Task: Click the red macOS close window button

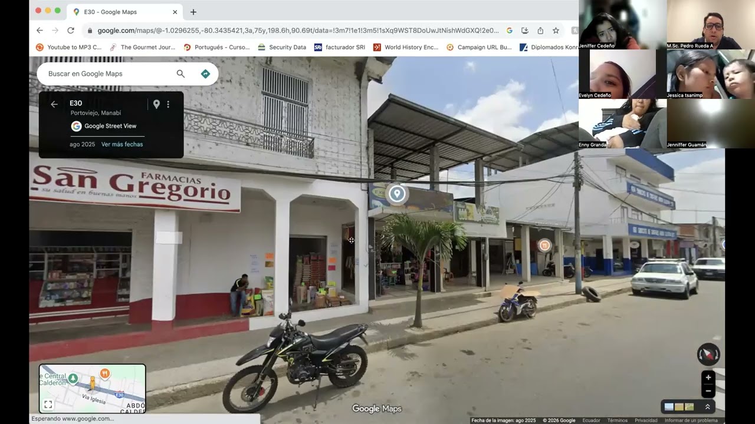Action: point(38,11)
